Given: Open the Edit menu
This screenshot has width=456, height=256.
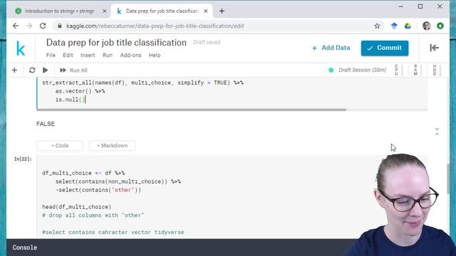Looking at the screenshot, I should [x=68, y=55].
